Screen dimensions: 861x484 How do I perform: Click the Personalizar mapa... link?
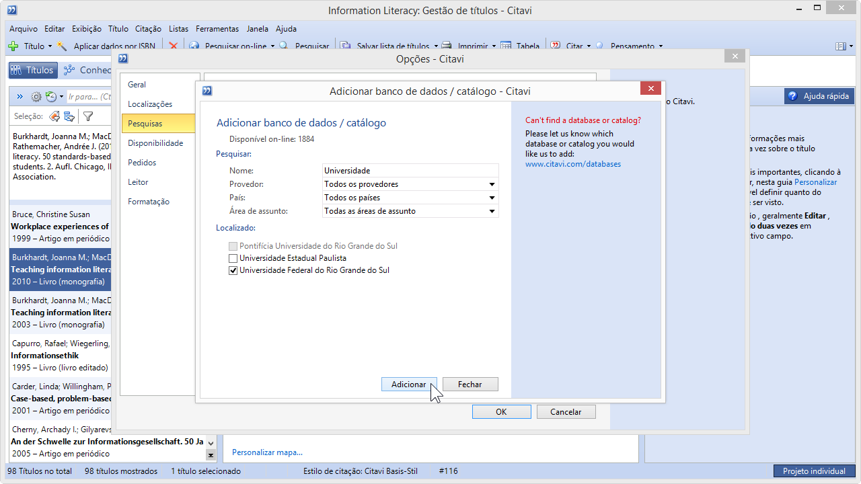tap(267, 452)
